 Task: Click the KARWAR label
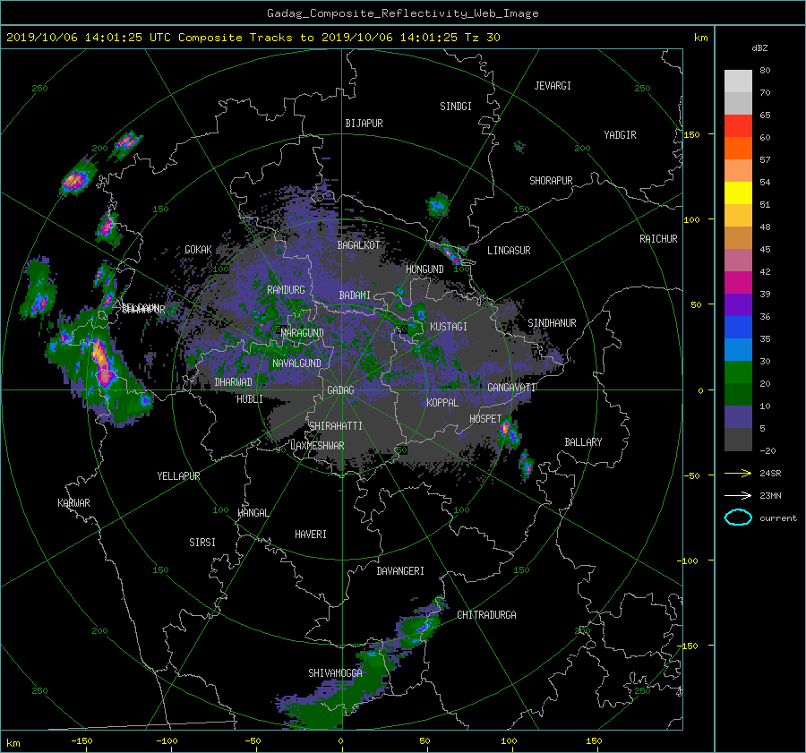73,503
